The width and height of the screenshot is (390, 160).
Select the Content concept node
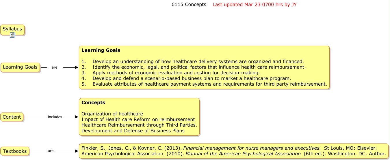coord(12,117)
